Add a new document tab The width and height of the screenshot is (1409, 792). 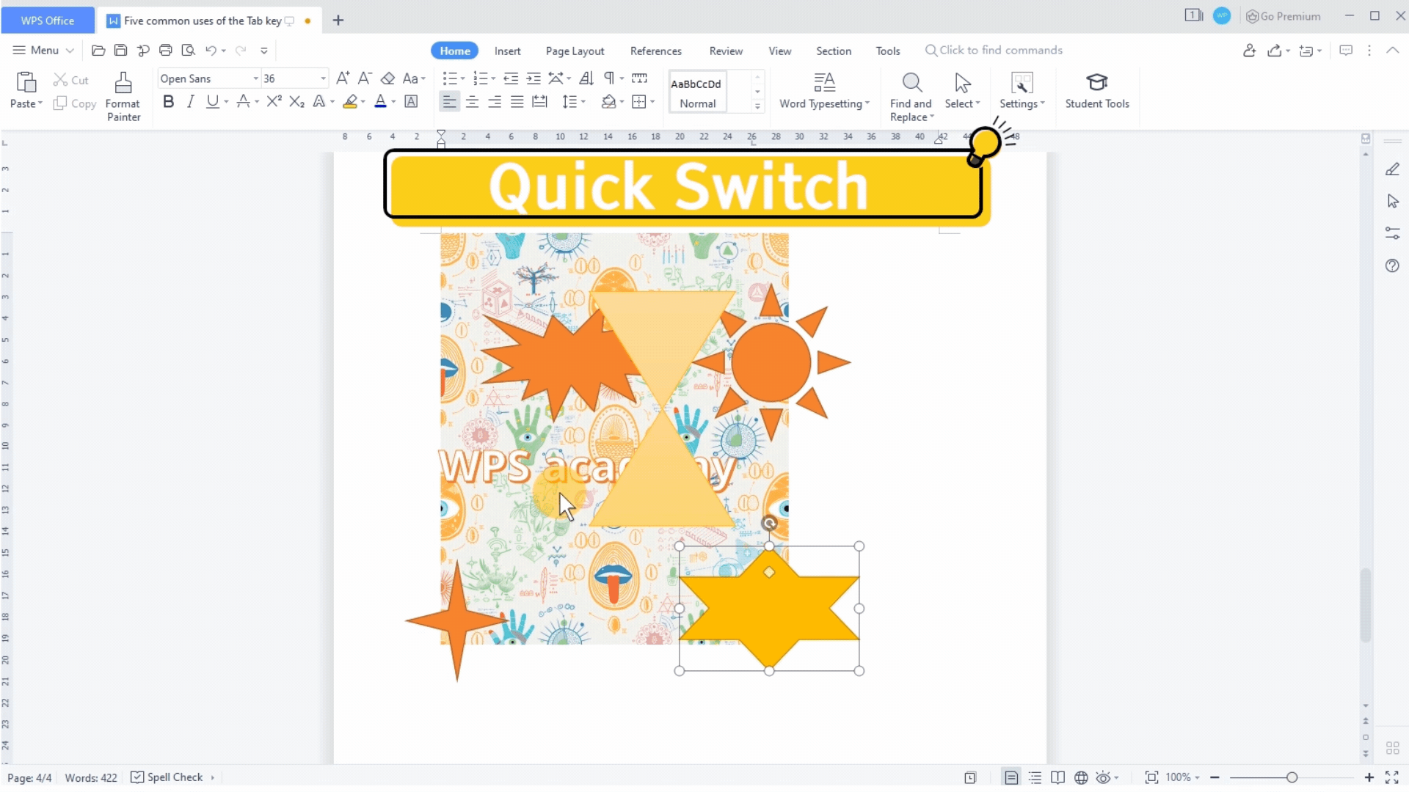338,21
